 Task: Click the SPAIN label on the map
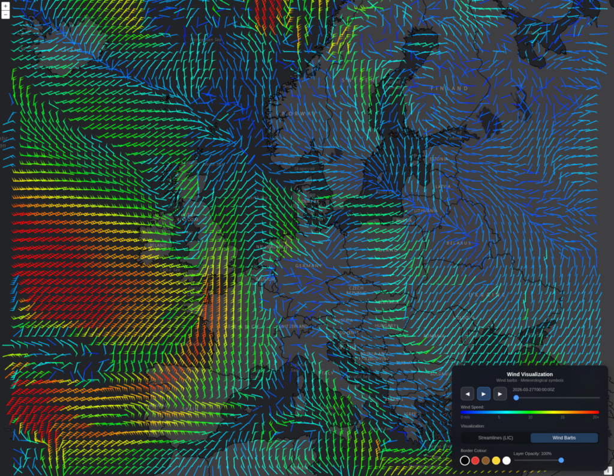[190, 409]
